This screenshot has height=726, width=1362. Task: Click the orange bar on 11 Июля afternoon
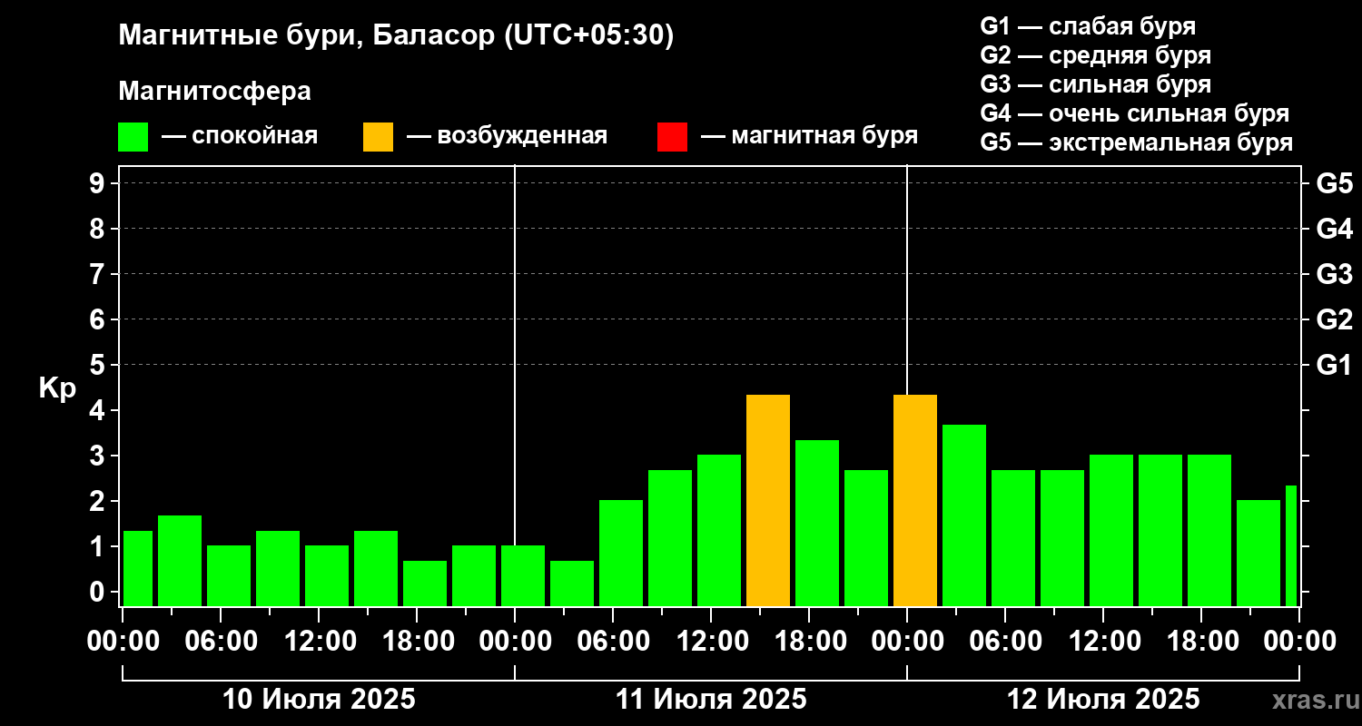[x=768, y=500]
